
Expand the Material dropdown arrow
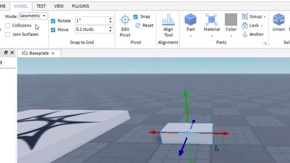tap(212, 36)
